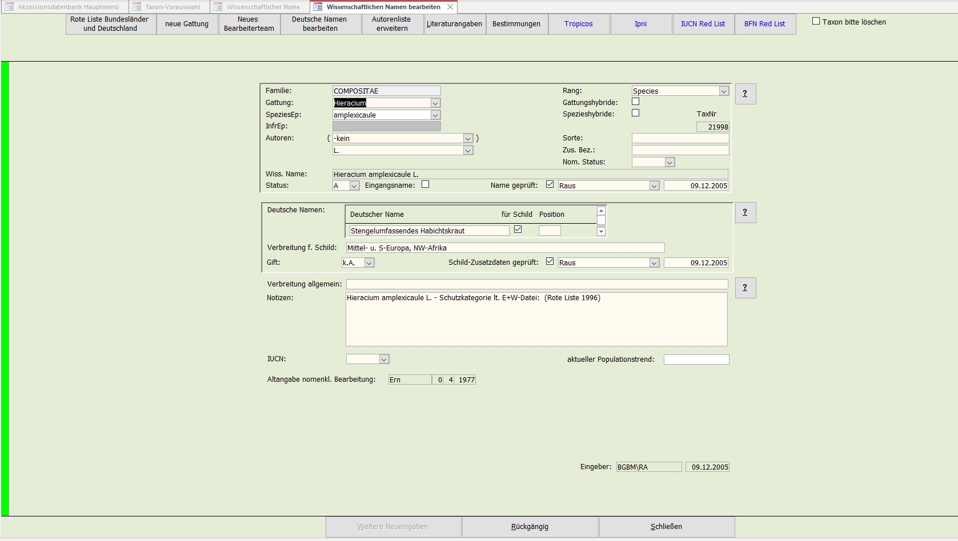Tick the Eingangsname checkbox
Screen dimensions: 958x541
pyautogui.click(x=425, y=184)
